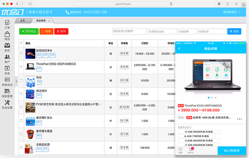Select i5 4GB 1TB机械 标准版 option
Screen dimensions: 249x158
(197, 136)
